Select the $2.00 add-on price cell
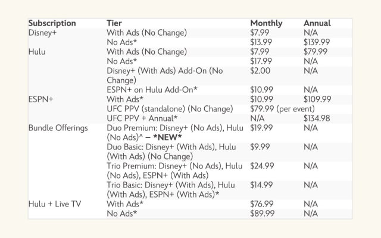 pyautogui.click(x=260, y=71)
